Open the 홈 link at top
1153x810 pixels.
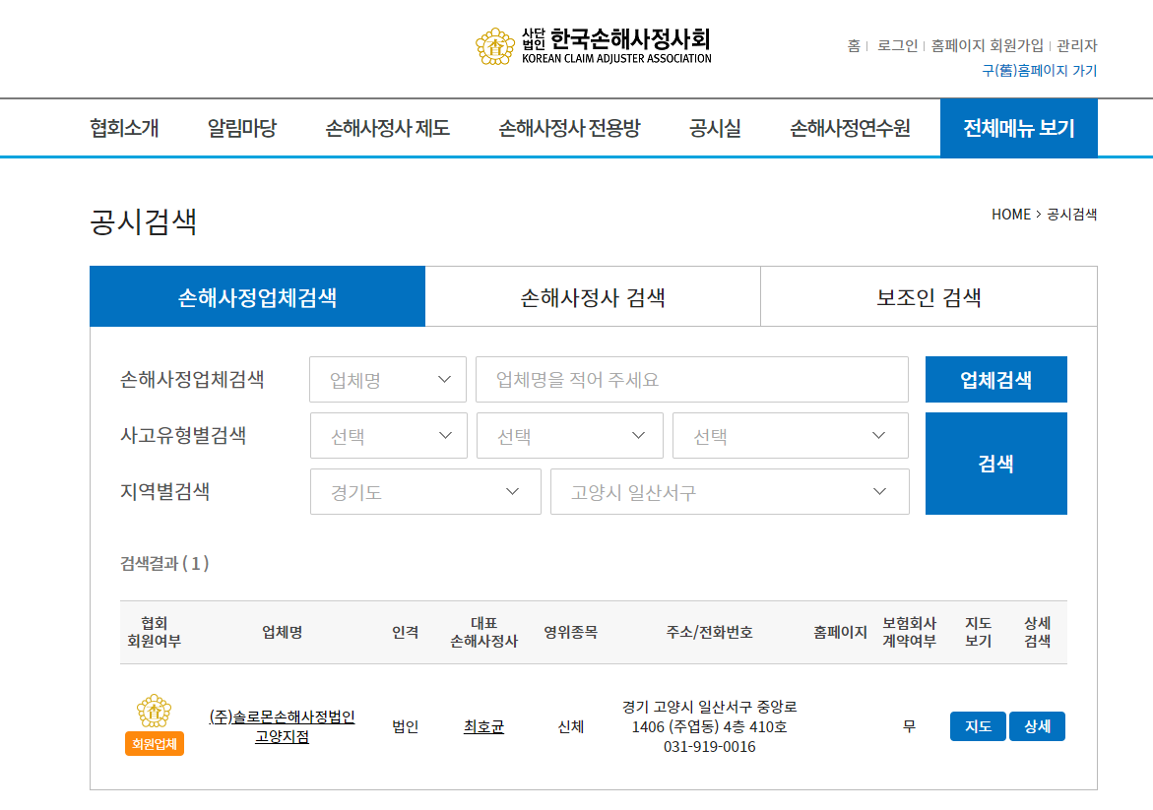click(x=853, y=45)
